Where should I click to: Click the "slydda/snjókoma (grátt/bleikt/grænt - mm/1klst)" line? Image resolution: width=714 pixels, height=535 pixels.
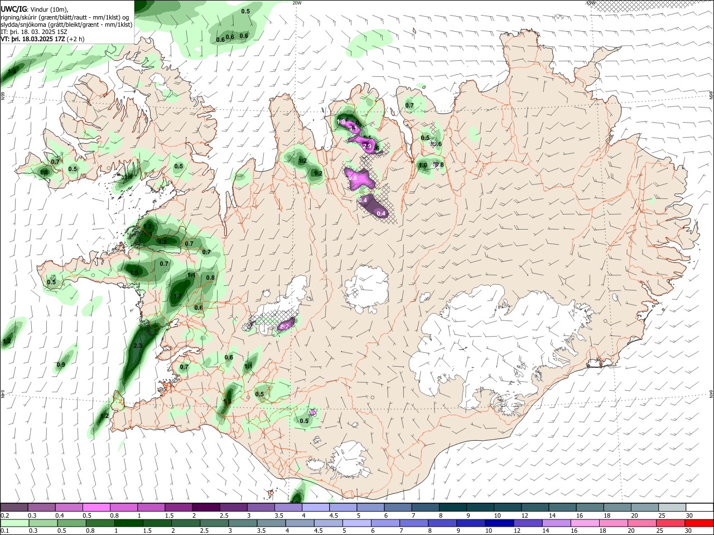[66, 25]
